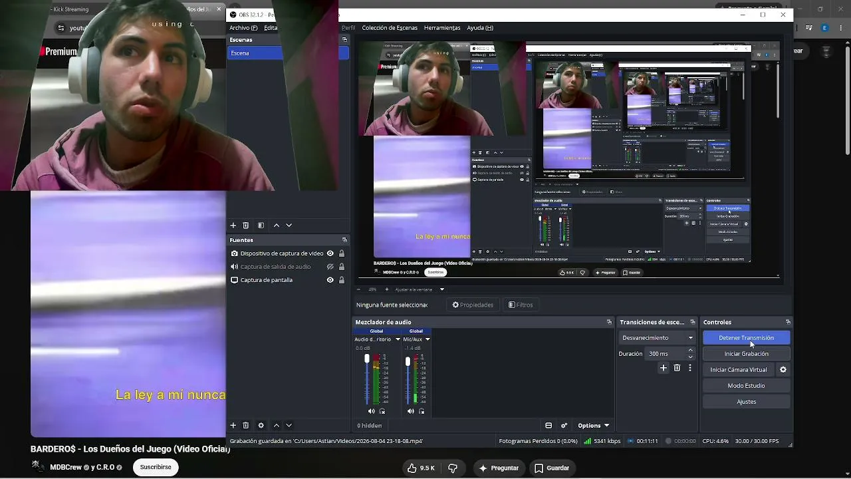Undock the Controles panel

(x=788, y=322)
